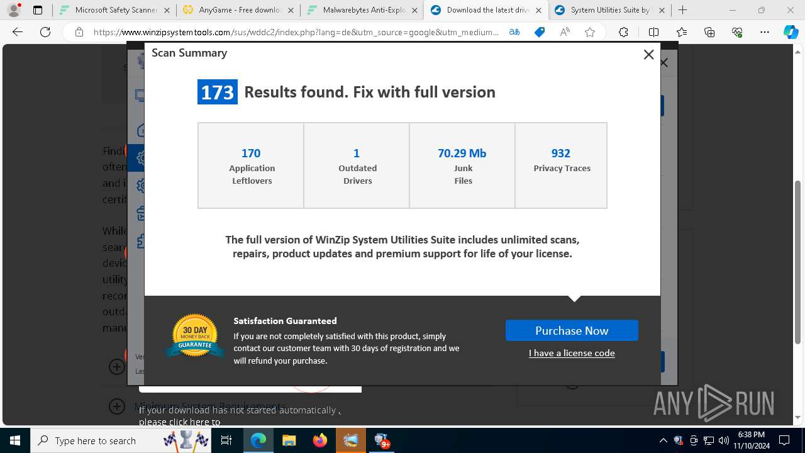Open the security shield app with 9+ badge
The height and width of the screenshot is (453, 805).
pyautogui.click(x=381, y=440)
